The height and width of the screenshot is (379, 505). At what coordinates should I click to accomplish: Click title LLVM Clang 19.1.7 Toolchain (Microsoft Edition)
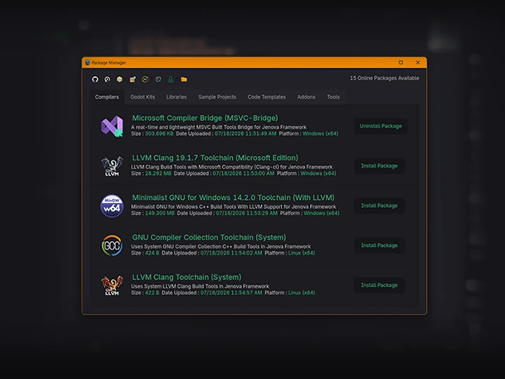215,158
